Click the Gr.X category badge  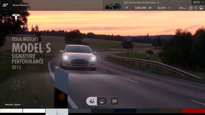click(x=126, y=3)
